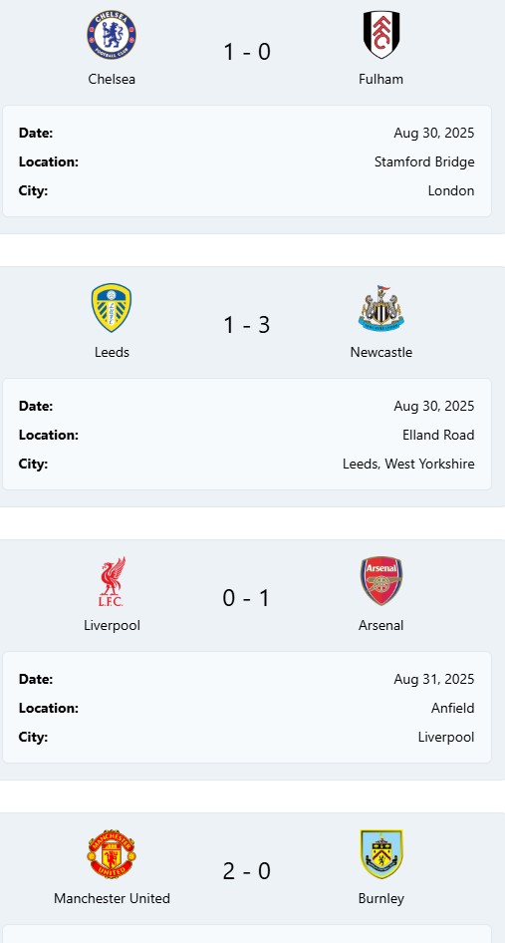Open the Arsenal cannon crest
The height and width of the screenshot is (943, 505).
point(381,581)
